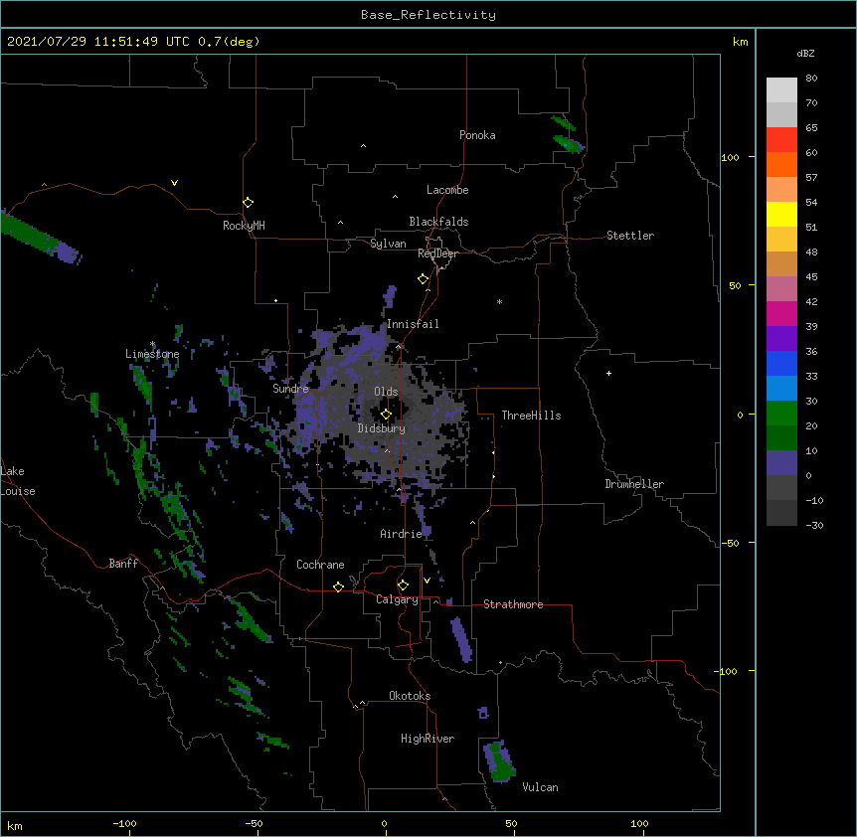Select the orange 57-60 dBZ legend swatch
This screenshot has height=837, width=857.
[781, 164]
